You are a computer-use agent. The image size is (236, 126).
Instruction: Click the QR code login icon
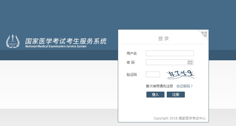pyautogui.click(x=204, y=34)
